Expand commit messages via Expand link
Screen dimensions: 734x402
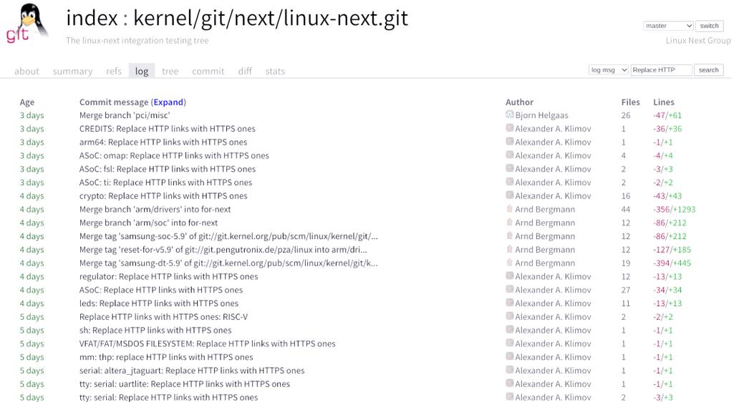(x=168, y=102)
